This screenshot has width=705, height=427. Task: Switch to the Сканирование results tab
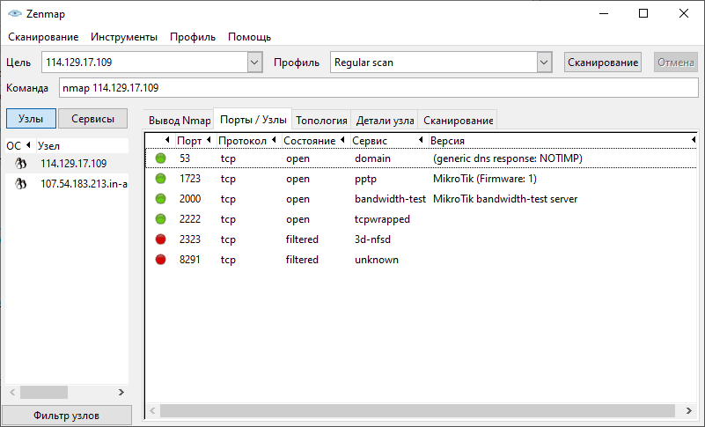[459, 121]
